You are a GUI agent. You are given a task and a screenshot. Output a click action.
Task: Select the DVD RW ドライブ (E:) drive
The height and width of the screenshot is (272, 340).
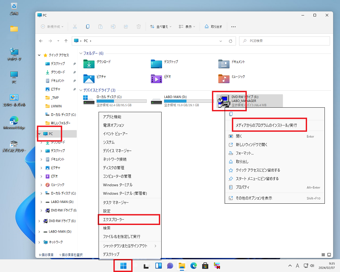pyautogui.click(x=250, y=101)
